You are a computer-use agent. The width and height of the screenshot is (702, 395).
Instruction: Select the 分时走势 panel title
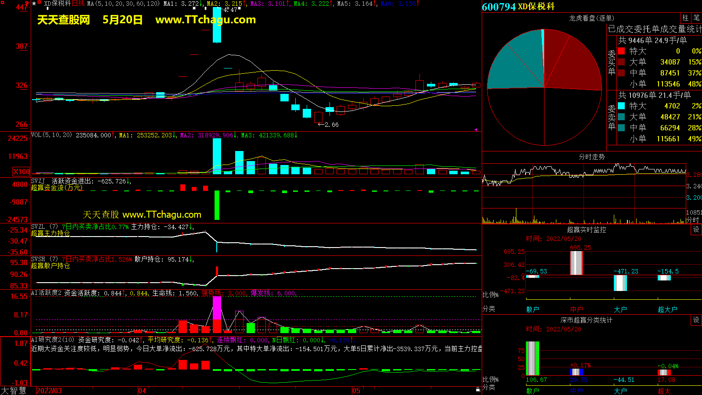pos(591,157)
